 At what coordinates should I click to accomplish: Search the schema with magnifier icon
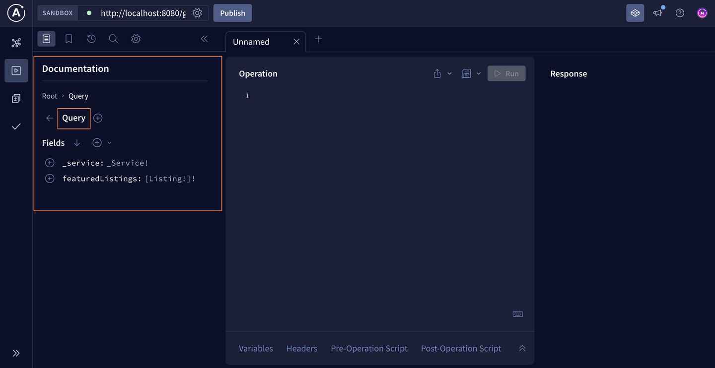click(113, 38)
